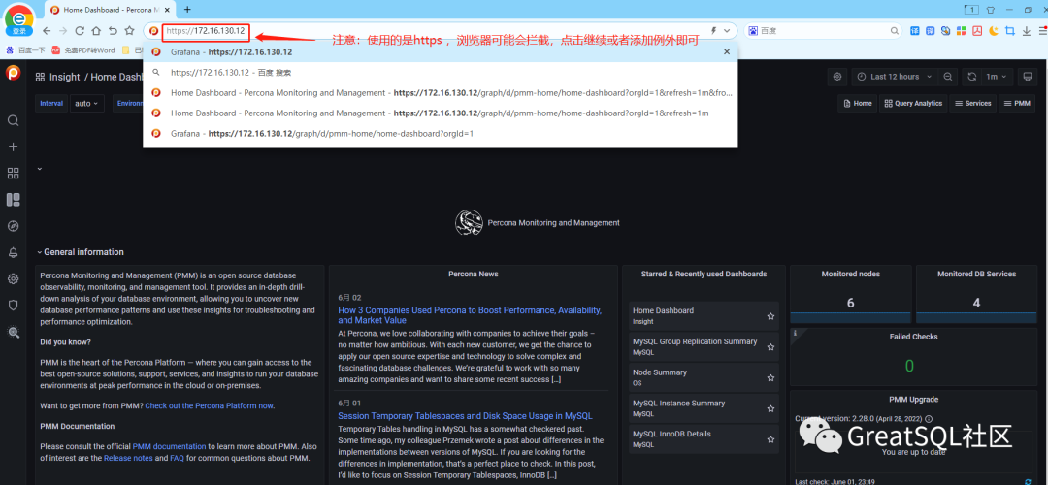Image resolution: width=1048 pixels, height=485 pixels.
Task: Open the Dashboards grid icon in sidebar
Action: click(x=13, y=173)
